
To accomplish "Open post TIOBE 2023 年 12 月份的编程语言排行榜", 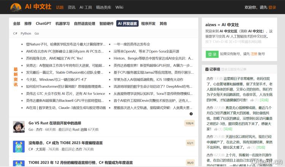I will (81, 162).
